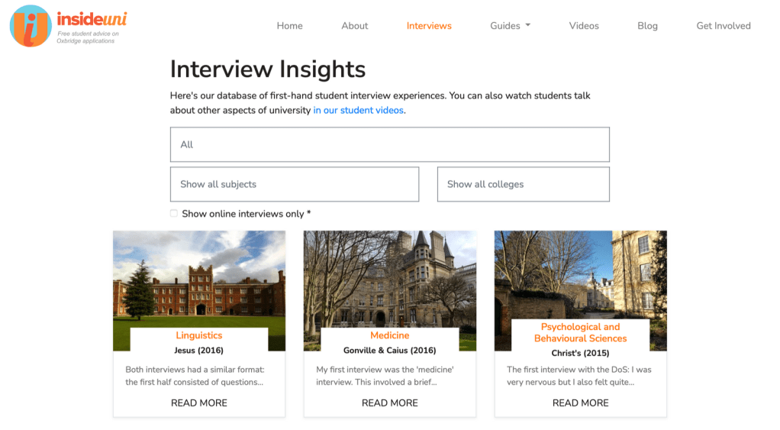Open the Linguistics interview title
780x430 pixels.
(199, 335)
